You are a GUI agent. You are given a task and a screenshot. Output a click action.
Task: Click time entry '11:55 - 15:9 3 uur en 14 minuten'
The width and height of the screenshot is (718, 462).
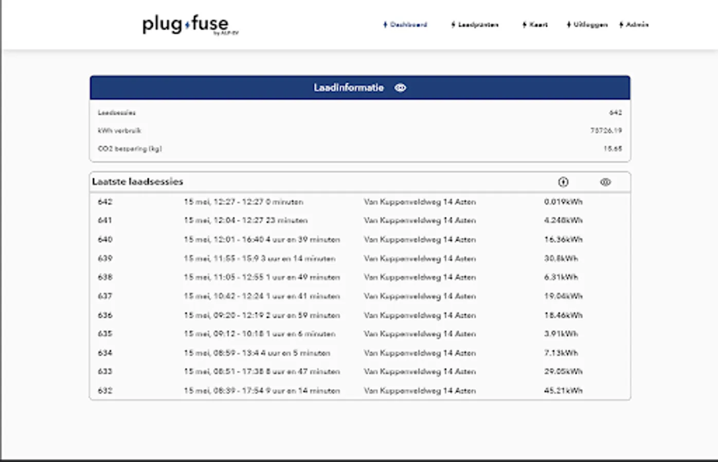[x=260, y=258]
